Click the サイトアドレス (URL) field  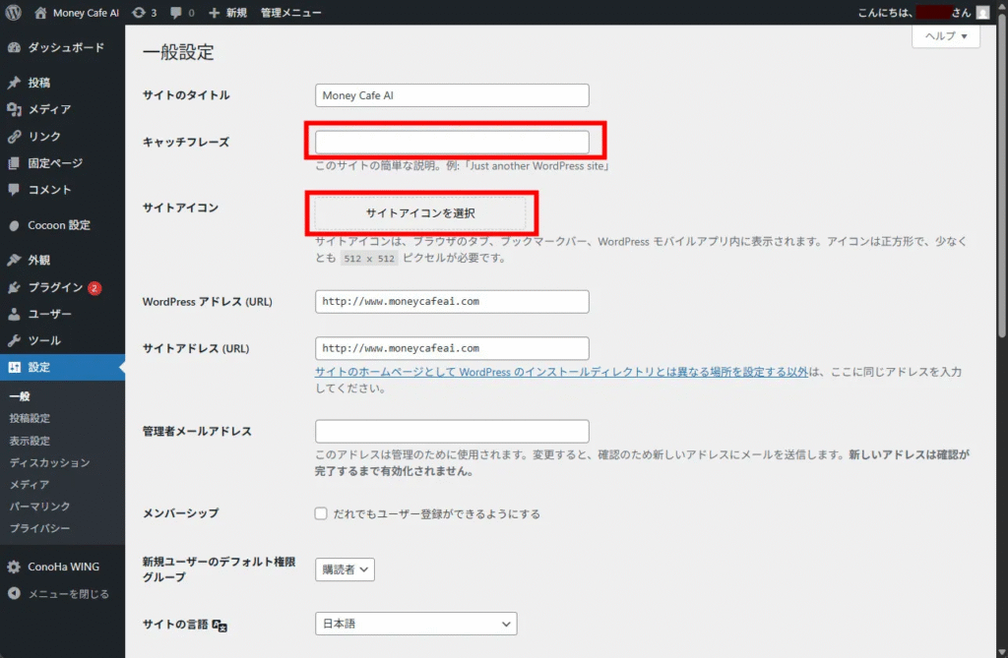[452, 348]
